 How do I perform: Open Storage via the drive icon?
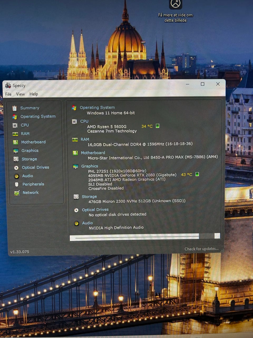pos(16,159)
